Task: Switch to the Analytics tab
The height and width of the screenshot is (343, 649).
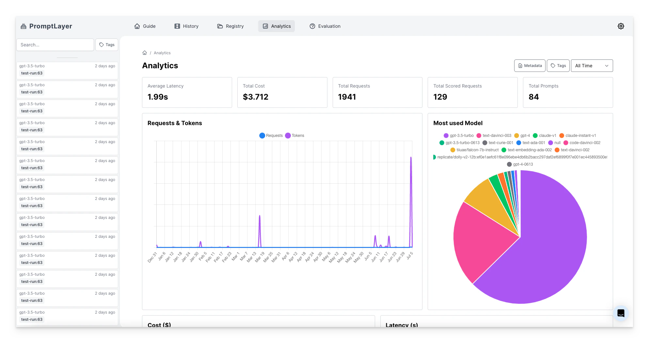Action: tap(277, 26)
